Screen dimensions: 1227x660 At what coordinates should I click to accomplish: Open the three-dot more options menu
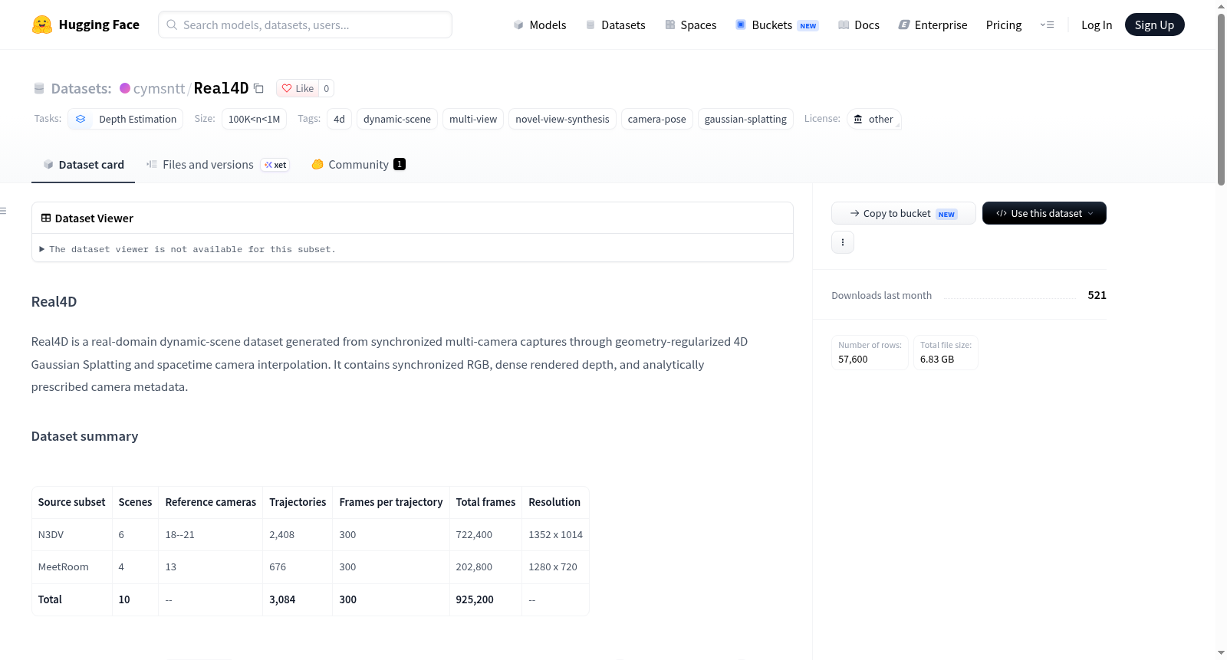click(x=843, y=242)
